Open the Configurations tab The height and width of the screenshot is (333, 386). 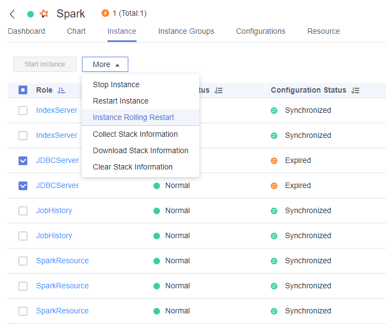click(260, 31)
